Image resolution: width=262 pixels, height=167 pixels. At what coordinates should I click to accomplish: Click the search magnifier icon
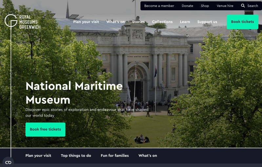pyautogui.click(x=243, y=6)
